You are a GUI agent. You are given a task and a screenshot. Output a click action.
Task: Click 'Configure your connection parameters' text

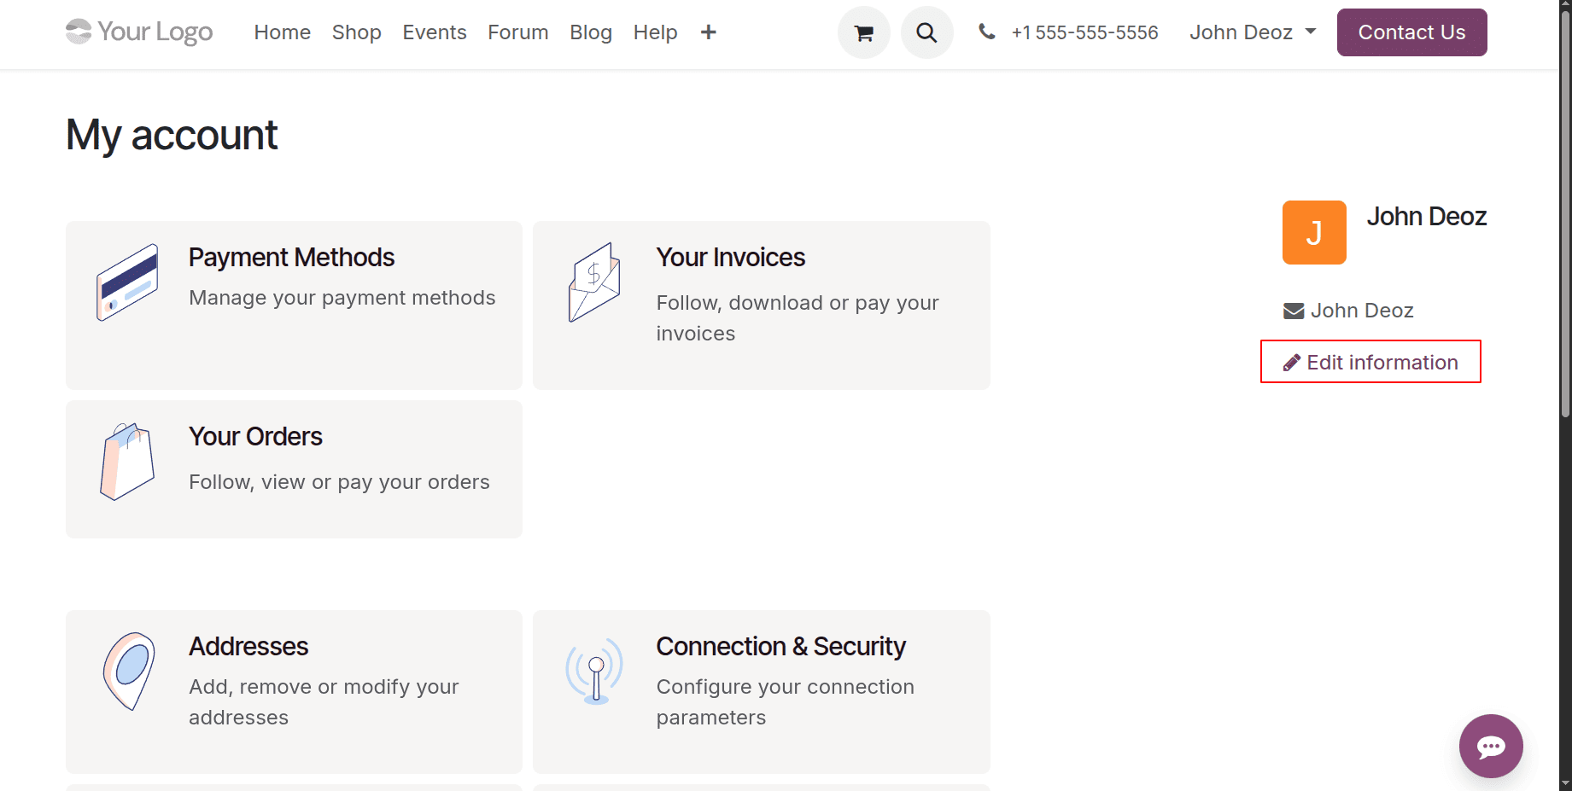pos(786,702)
